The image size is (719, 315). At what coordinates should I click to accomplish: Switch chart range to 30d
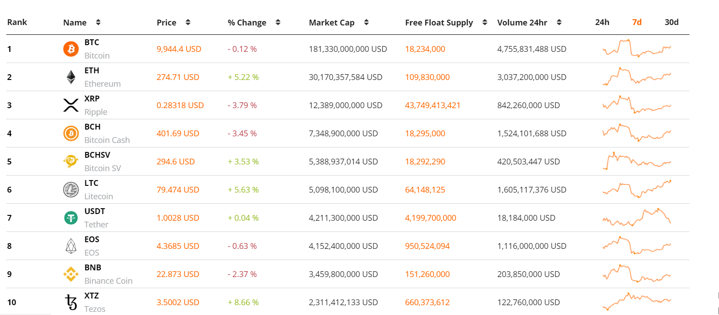pos(672,22)
